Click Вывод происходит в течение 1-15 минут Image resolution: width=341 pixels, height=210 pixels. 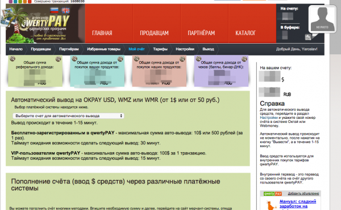[x=54, y=123]
